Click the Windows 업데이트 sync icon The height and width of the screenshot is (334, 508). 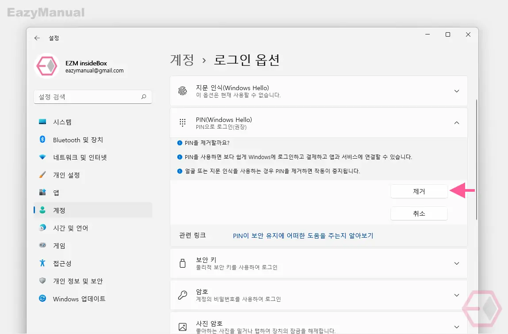[42, 298]
